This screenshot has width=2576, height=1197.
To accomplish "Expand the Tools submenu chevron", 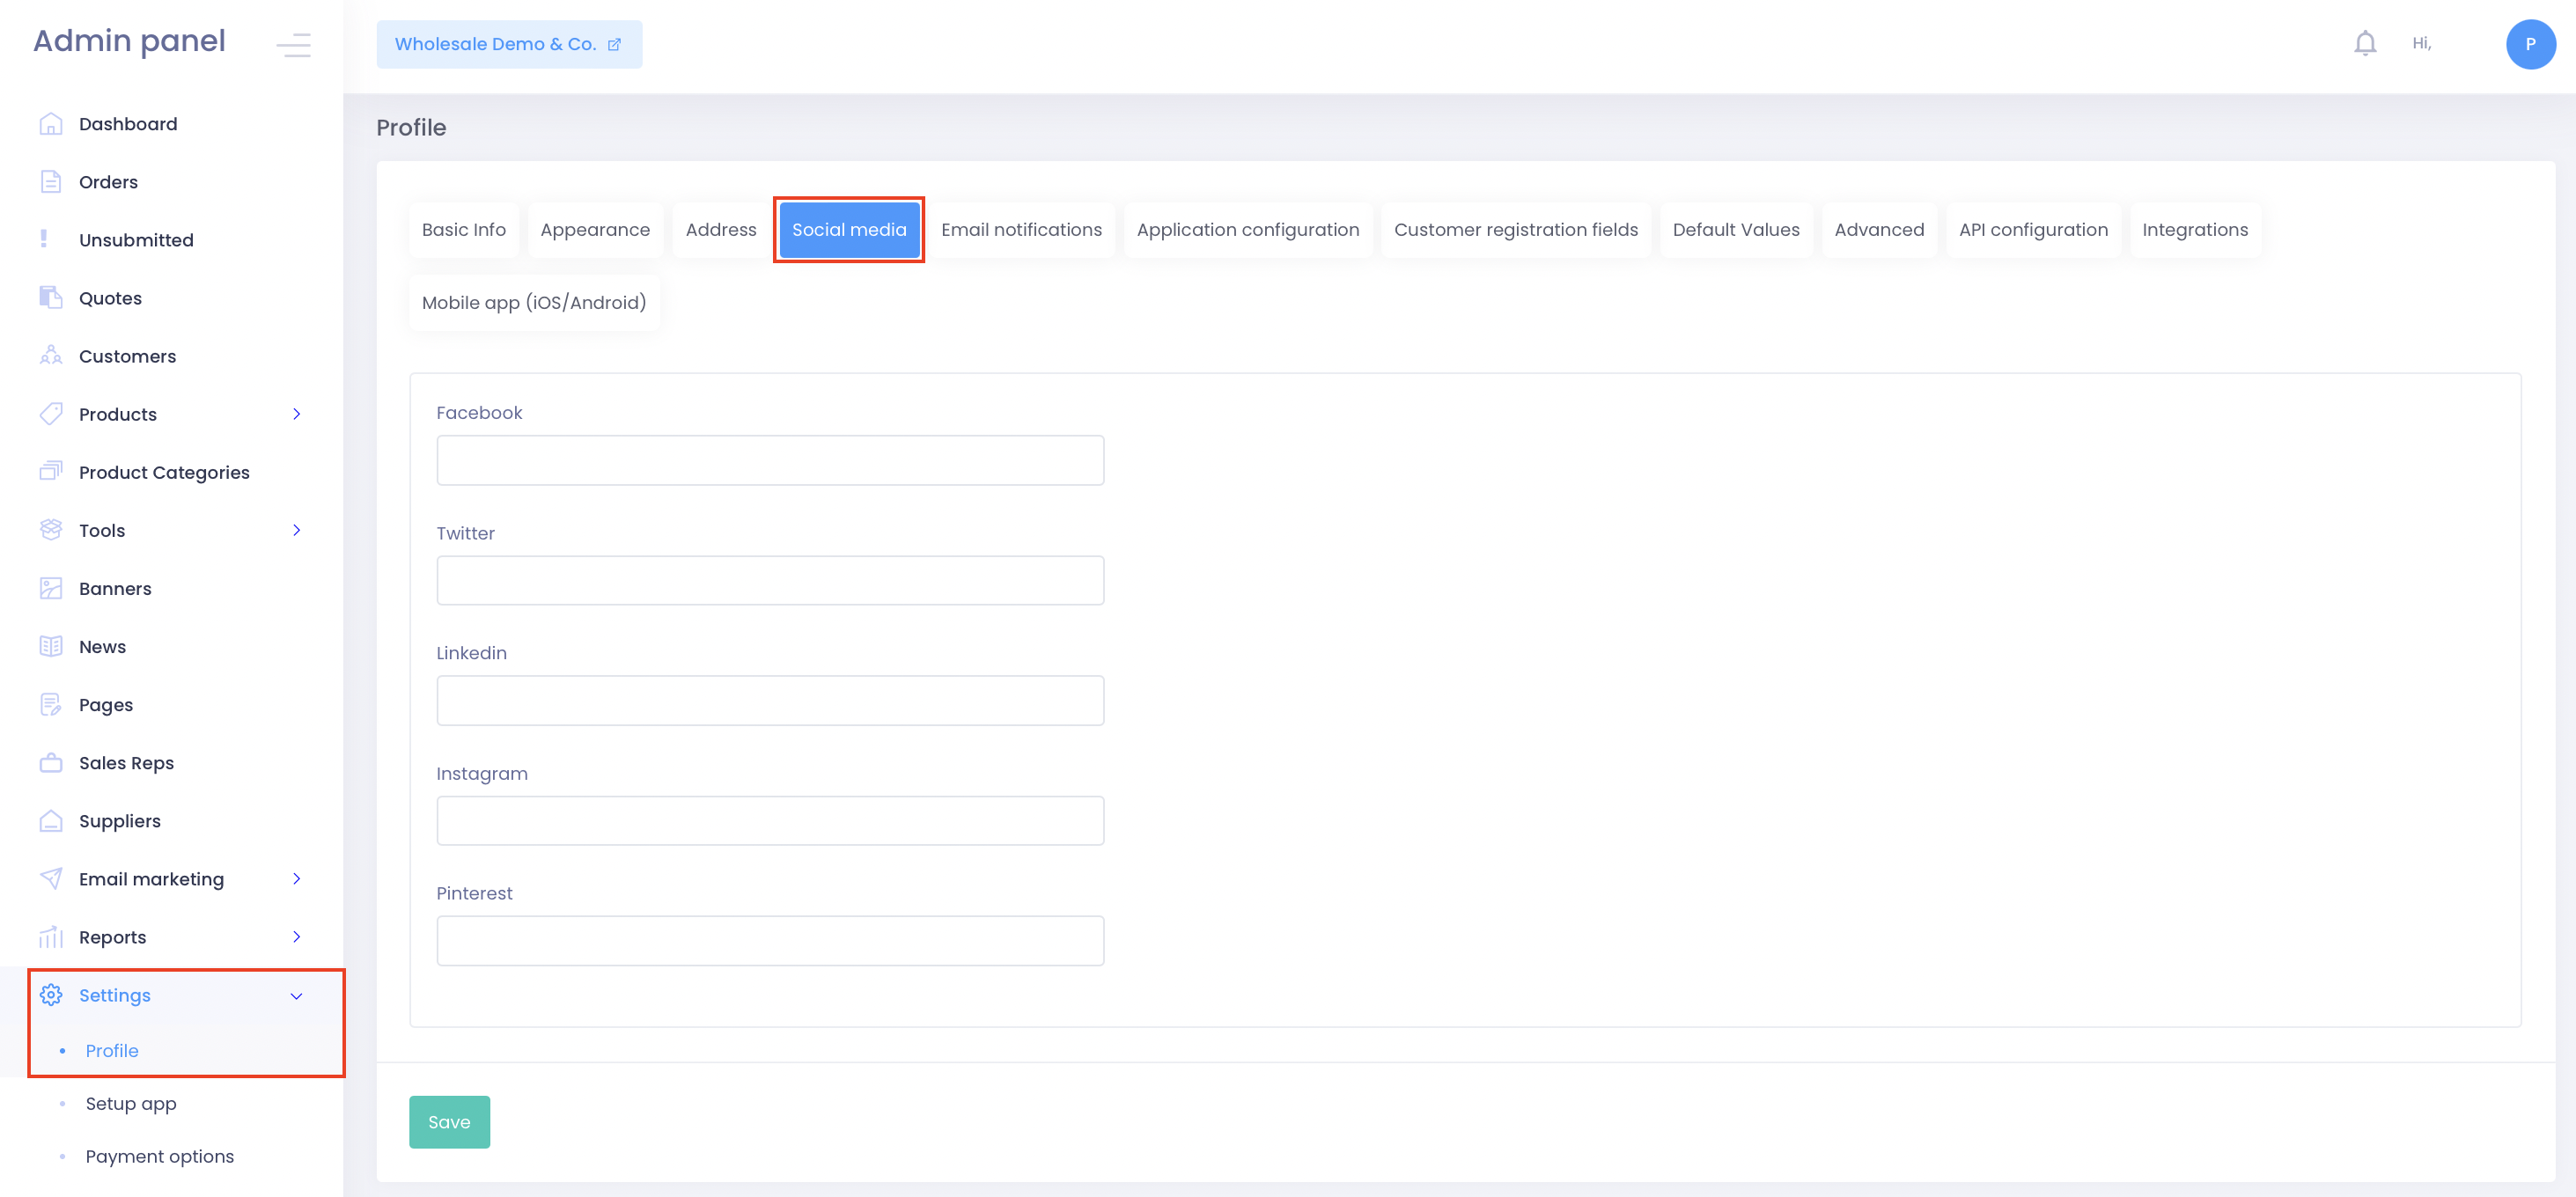I will [x=296, y=530].
